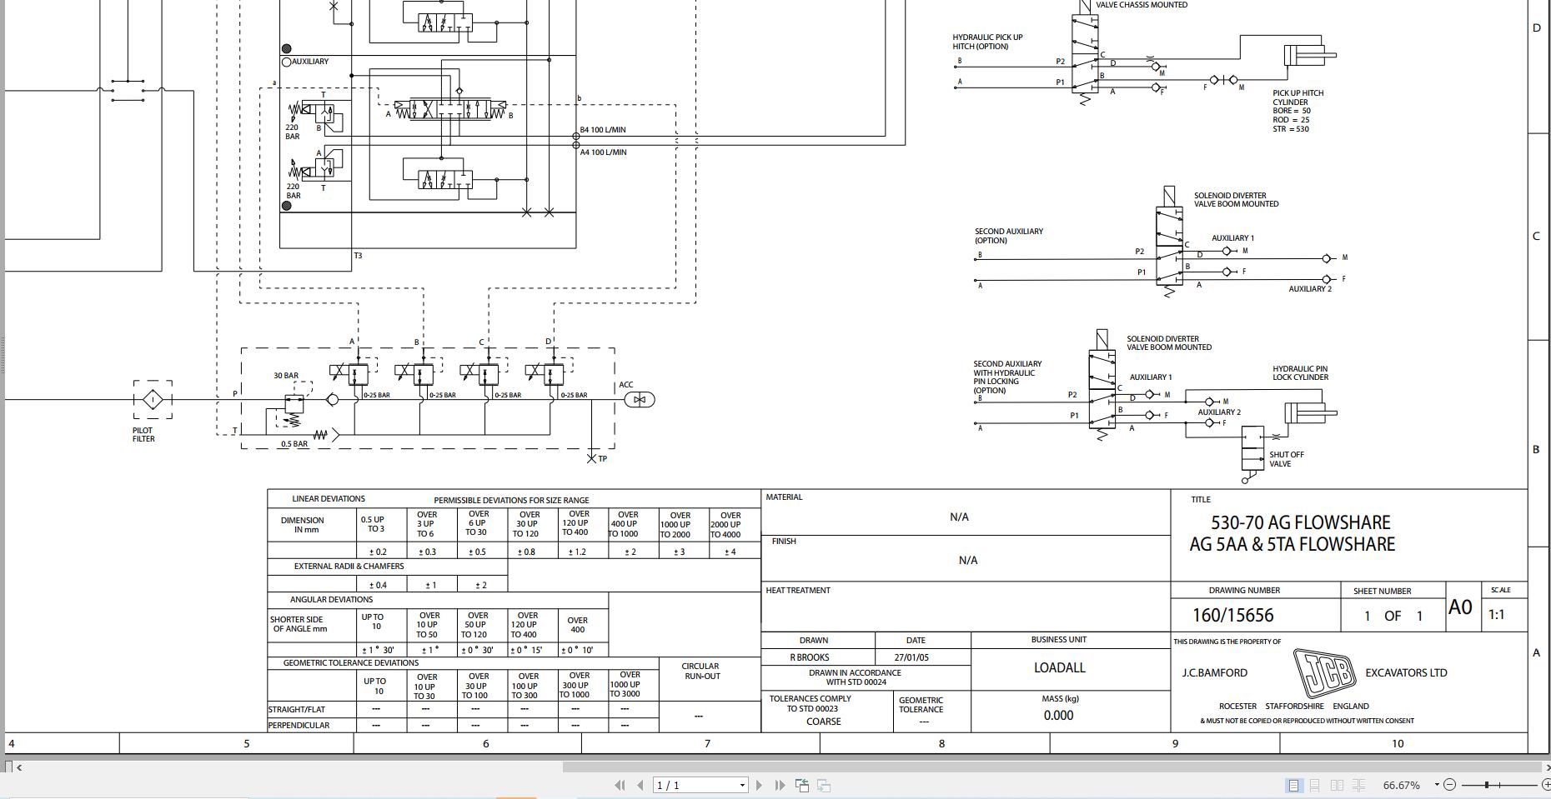Screen dimensions: 1551x799
Task: Click the 66.67% zoom value
Action: pyautogui.click(x=1402, y=785)
